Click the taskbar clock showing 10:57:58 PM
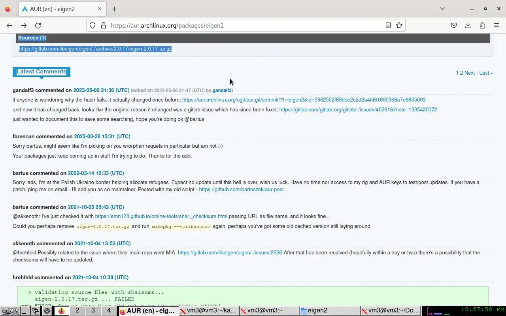506x316 pixels. click(483, 310)
